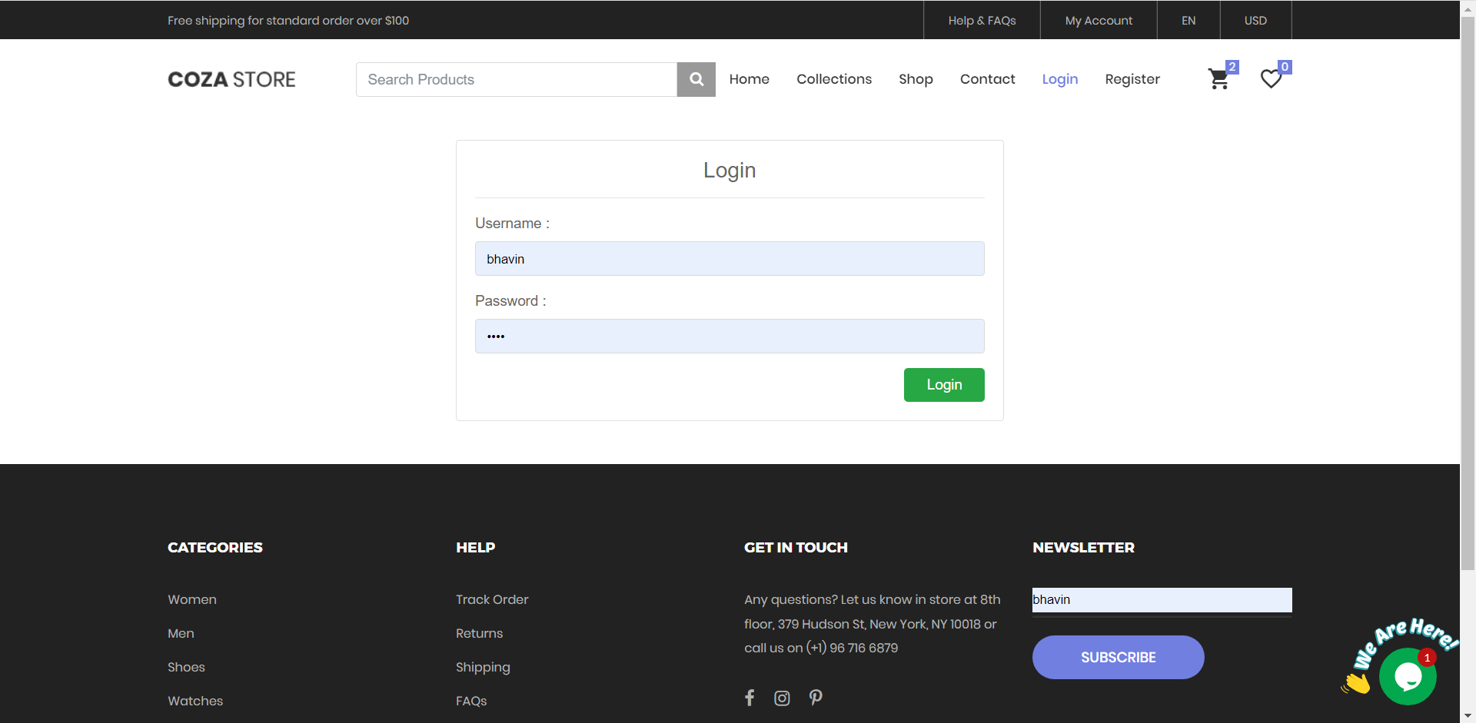Open the Track Order link

tap(492, 599)
